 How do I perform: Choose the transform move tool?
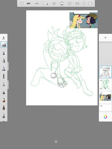(54, 3)
